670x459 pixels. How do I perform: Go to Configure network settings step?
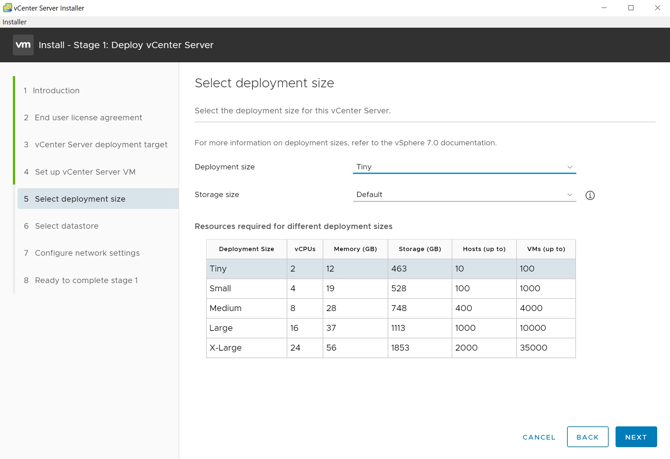coord(82,253)
